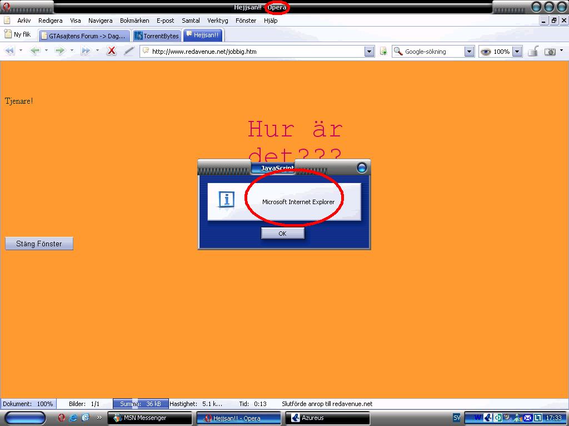
Task: Open Opera from quick launch icon
Action: coord(61,417)
